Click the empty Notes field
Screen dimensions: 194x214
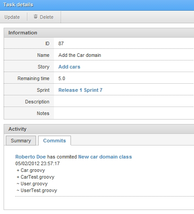[x=124, y=113]
